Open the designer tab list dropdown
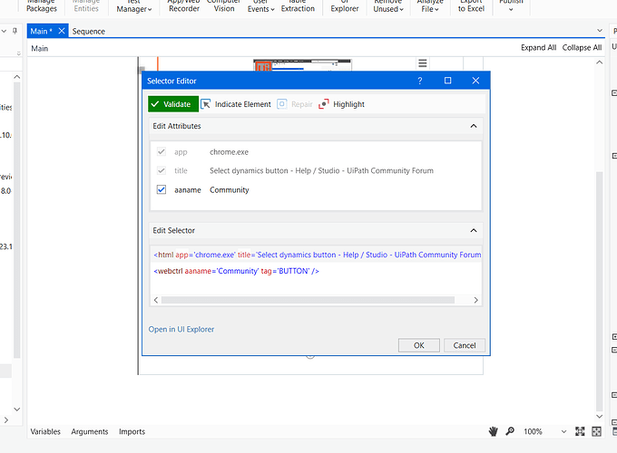 [599, 31]
